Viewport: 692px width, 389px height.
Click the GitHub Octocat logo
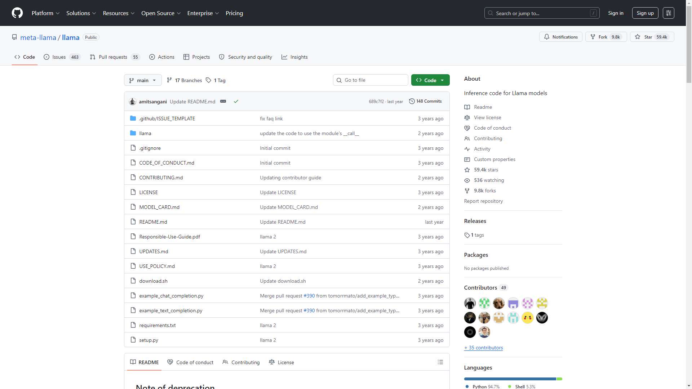17,13
